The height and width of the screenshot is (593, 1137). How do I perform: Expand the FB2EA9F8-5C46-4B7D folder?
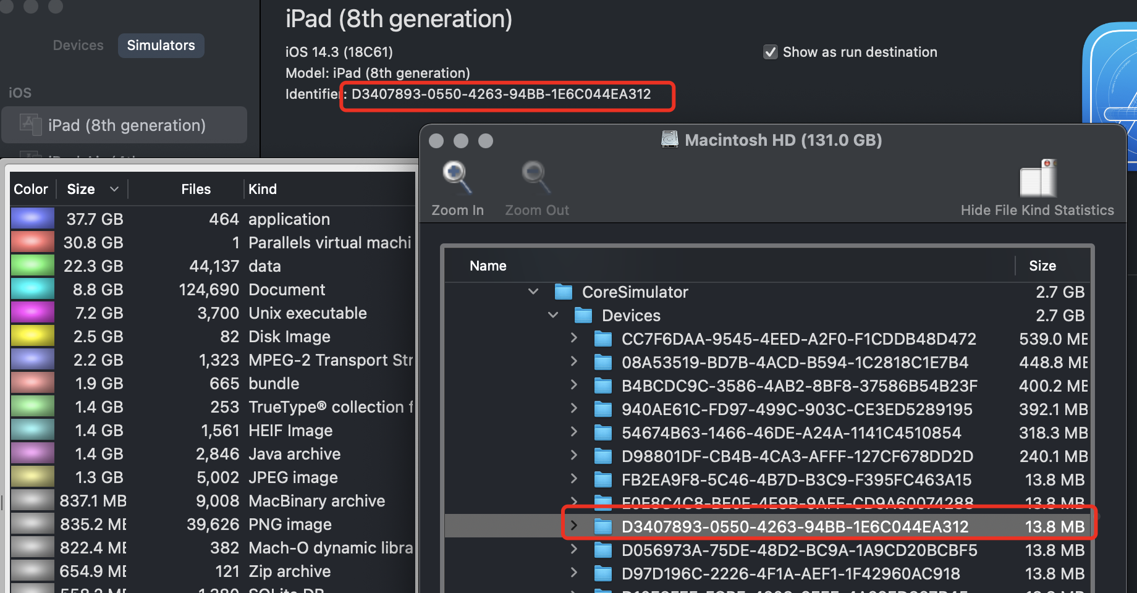[x=574, y=479]
